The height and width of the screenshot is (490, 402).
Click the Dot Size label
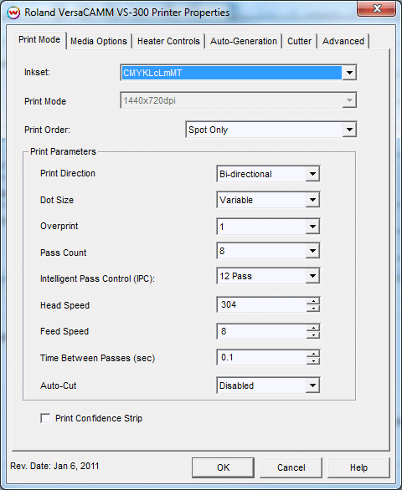[57, 200]
